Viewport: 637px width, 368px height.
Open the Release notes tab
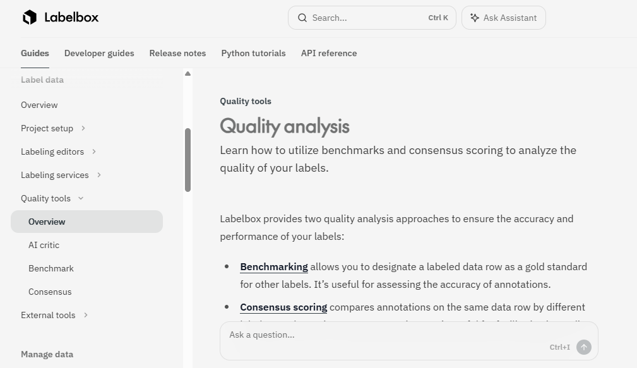(177, 53)
